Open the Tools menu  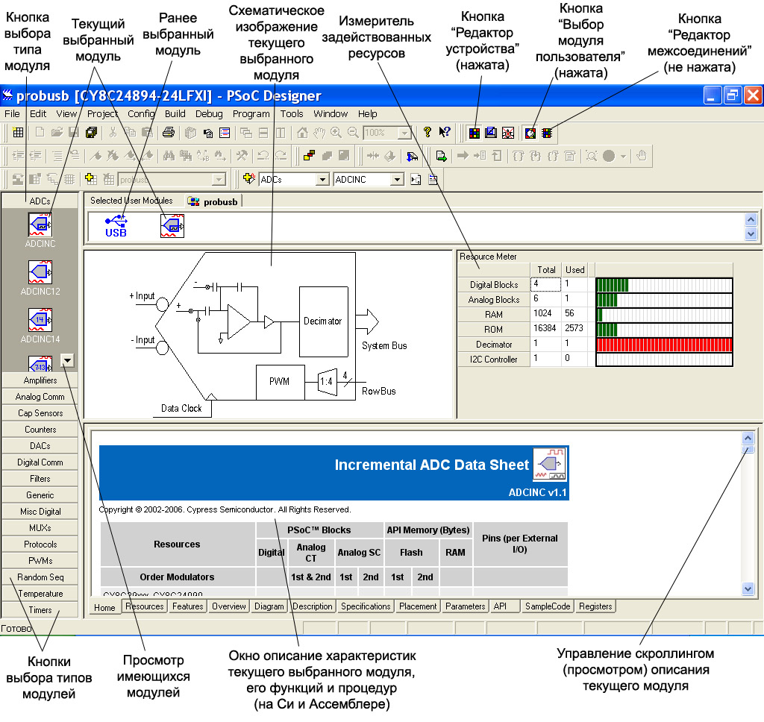pyautogui.click(x=292, y=113)
